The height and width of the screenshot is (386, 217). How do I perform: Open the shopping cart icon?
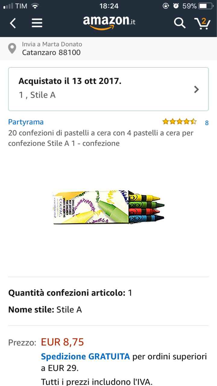tap(202, 23)
